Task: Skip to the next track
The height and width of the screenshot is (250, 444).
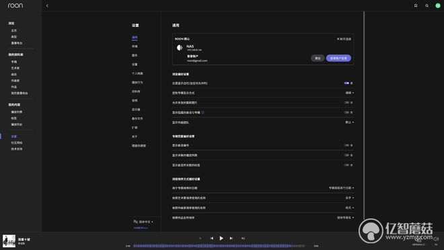Action: tap(231, 239)
